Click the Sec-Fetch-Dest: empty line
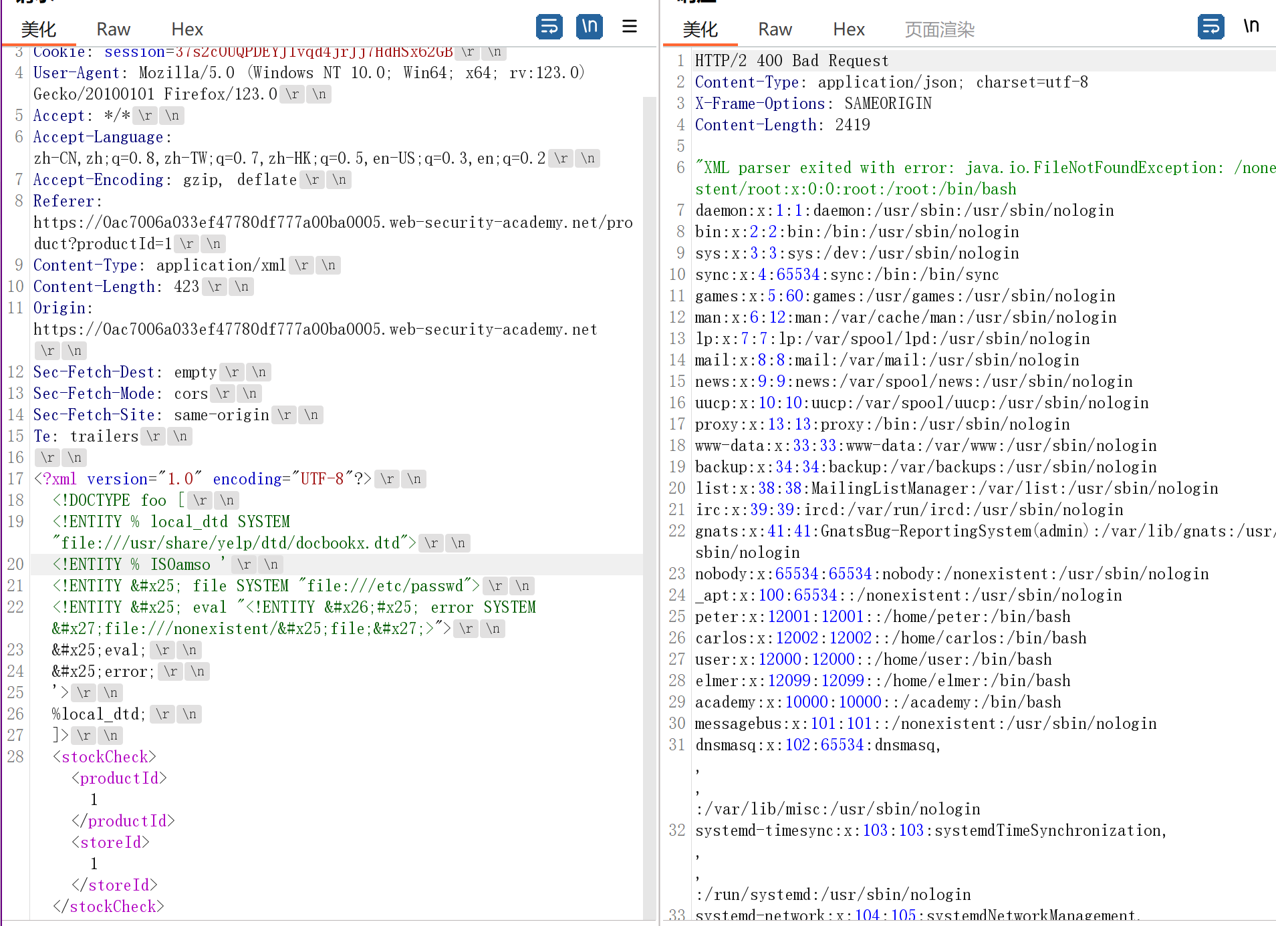The image size is (1276, 926). pyautogui.click(x=125, y=372)
